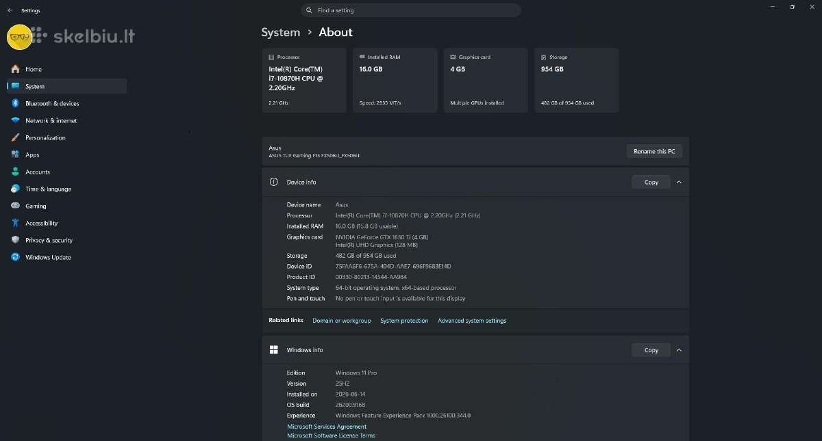Copy the Windows info details
Viewport: 822px width, 441px height.
(651, 349)
